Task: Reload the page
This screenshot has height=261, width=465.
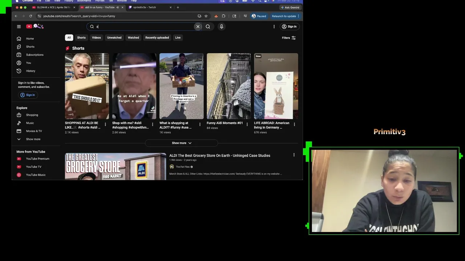Action: click(31, 16)
